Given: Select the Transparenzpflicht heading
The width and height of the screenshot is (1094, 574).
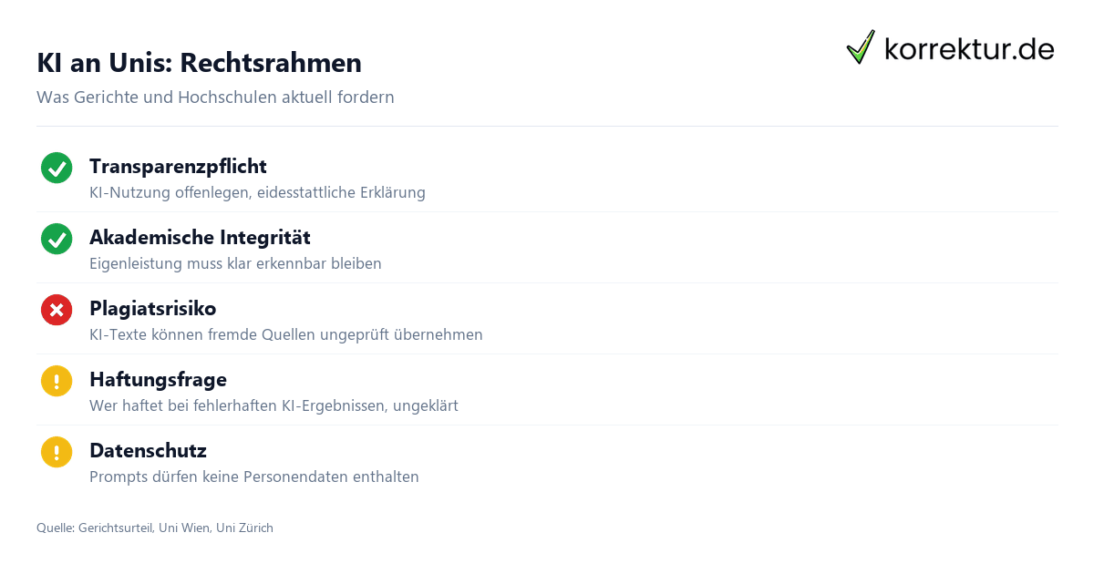Looking at the screenshot, I should pyautogui.click(x=178, y=167).
